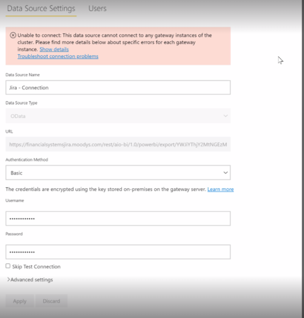The height and width of the screenshot is (318, 304).
Task: Open the Learn more link
Action: tap(221, 189)
